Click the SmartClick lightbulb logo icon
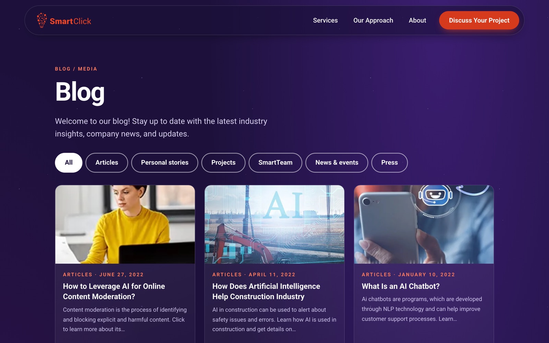 [42, 20]
